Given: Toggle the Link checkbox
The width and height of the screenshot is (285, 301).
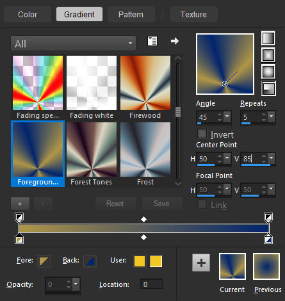Looking at the screenshot, I should (x=202, y=204).
